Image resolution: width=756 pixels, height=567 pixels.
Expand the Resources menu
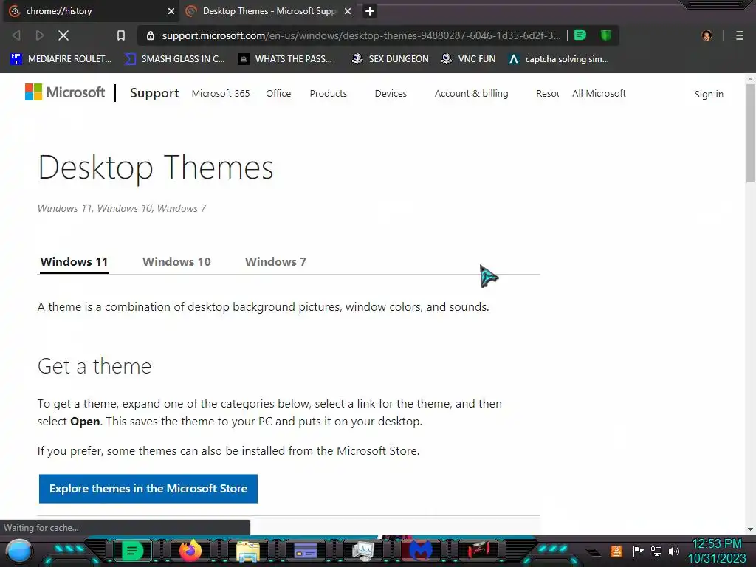pos(547,94)
